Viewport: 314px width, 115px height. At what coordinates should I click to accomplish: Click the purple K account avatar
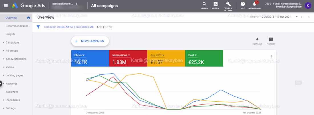[308, 6]
